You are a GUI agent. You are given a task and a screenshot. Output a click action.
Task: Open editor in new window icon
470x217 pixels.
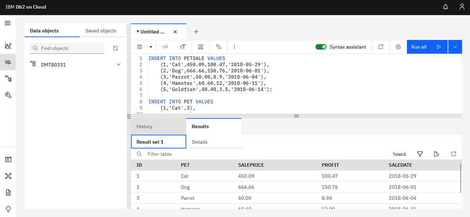(381, 47)
